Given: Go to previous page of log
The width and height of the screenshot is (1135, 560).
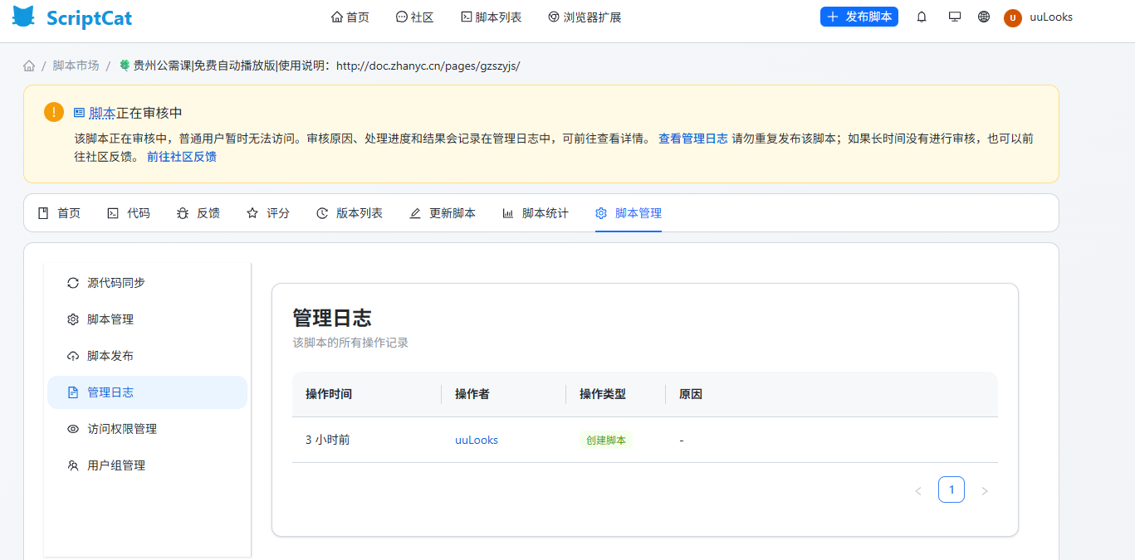Looking at the screenshot, I should tap(918, 490).
